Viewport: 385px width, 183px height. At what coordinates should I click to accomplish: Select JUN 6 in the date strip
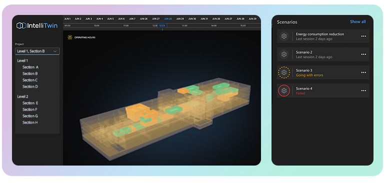tap(121, 18)
